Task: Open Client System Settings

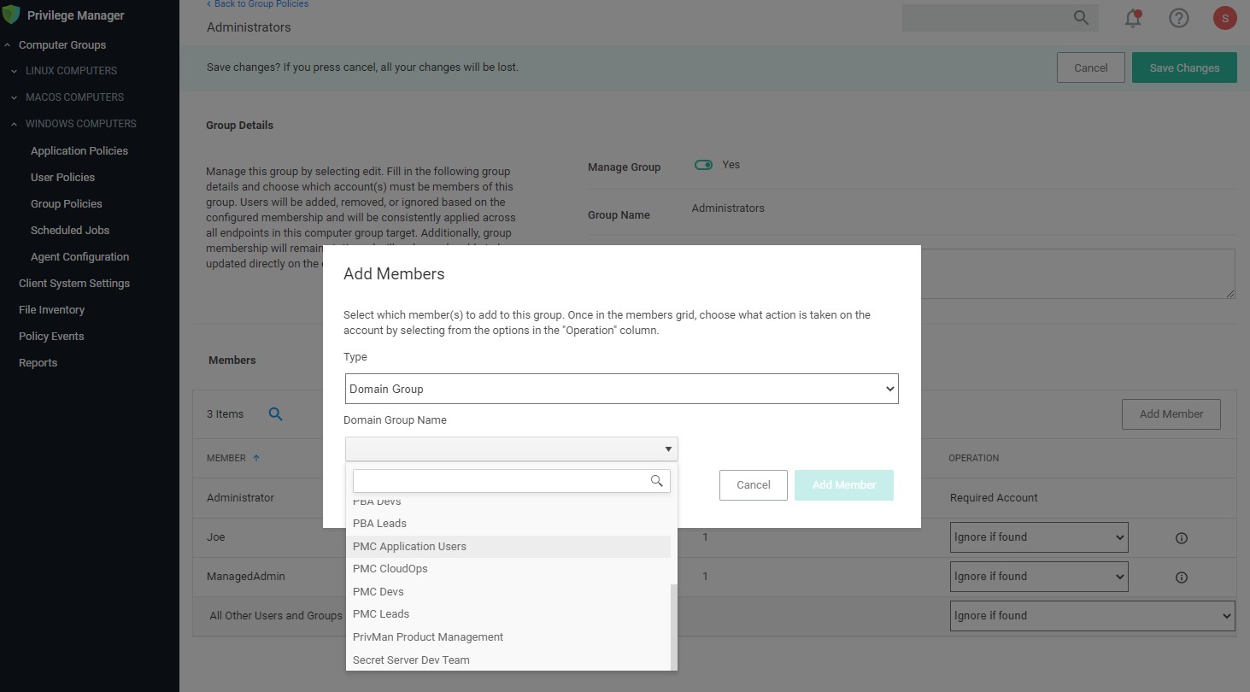Action: click(74, 283)
